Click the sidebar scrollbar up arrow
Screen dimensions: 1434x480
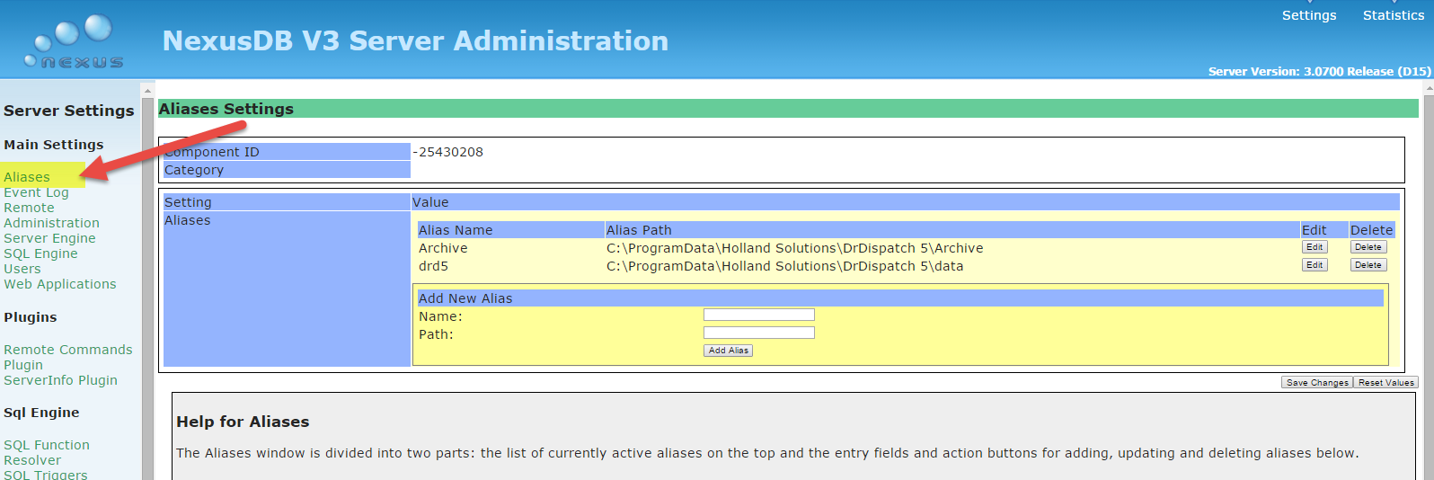click(x=147, y=91)
